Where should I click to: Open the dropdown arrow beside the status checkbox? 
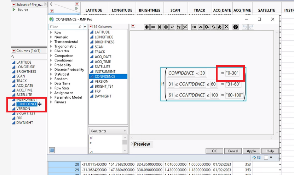point(271,158)
